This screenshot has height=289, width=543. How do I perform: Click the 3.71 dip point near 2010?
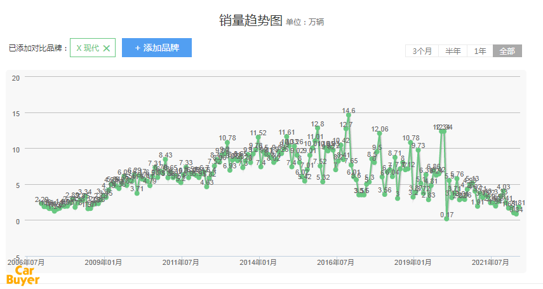tap(137, 193)
